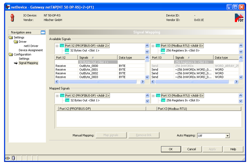The width and height of the screenshot is (248, 165).
Task: Select OutByte_0003 signal row
Action: (x=100, y=77)
